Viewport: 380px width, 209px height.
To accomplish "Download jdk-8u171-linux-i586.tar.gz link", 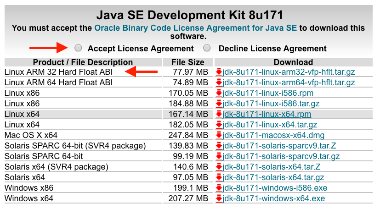I will (x=271, y=104).
